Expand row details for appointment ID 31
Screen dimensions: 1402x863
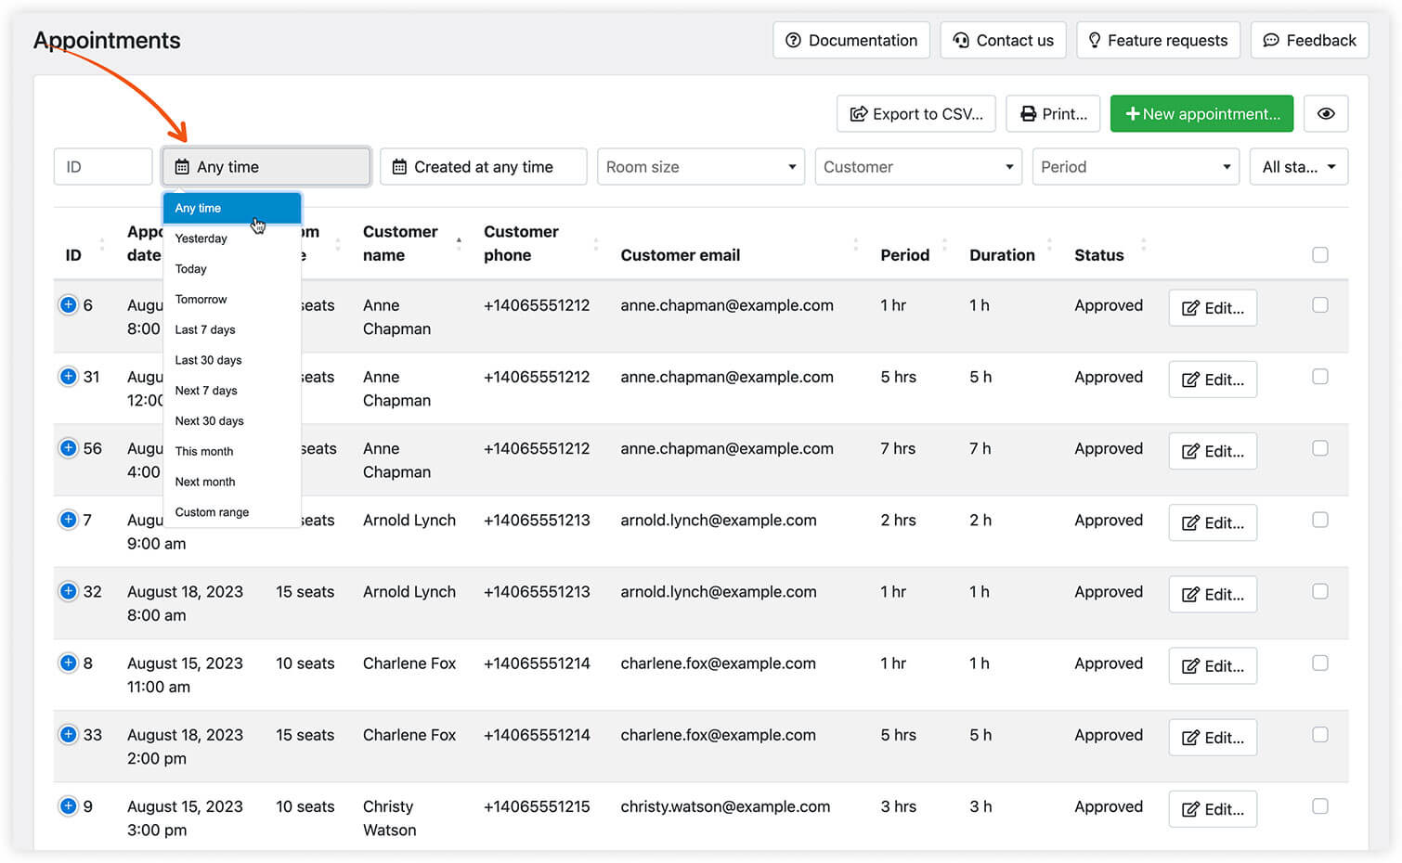(x=68, y=376)
